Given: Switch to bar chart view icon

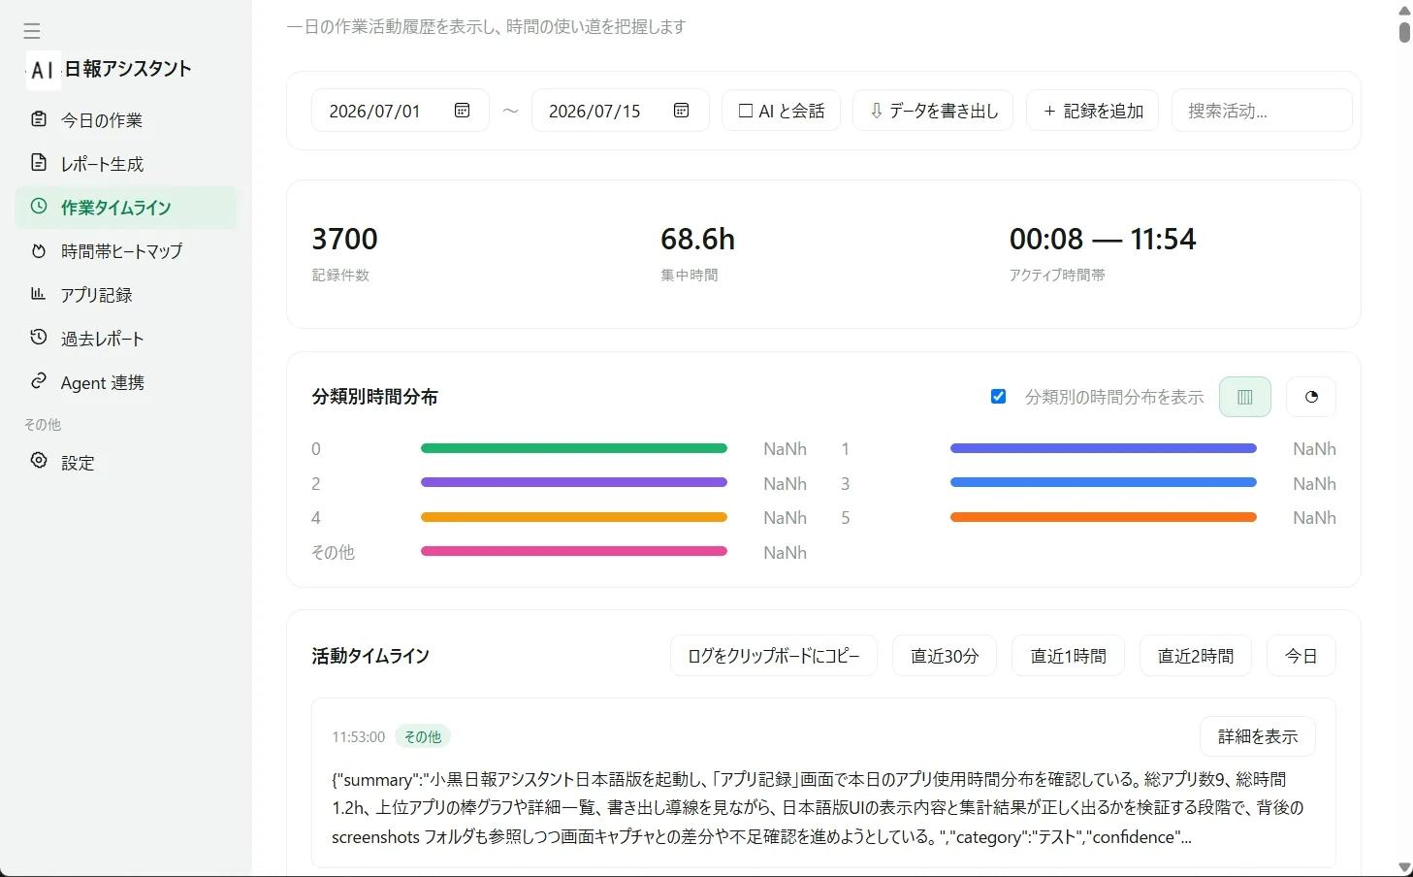Looking at the screenshot, I should pyautogui.click(x=1245, y=397).
